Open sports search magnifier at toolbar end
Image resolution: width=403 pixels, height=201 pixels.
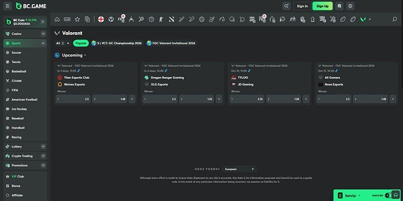[x=394, y=19]
